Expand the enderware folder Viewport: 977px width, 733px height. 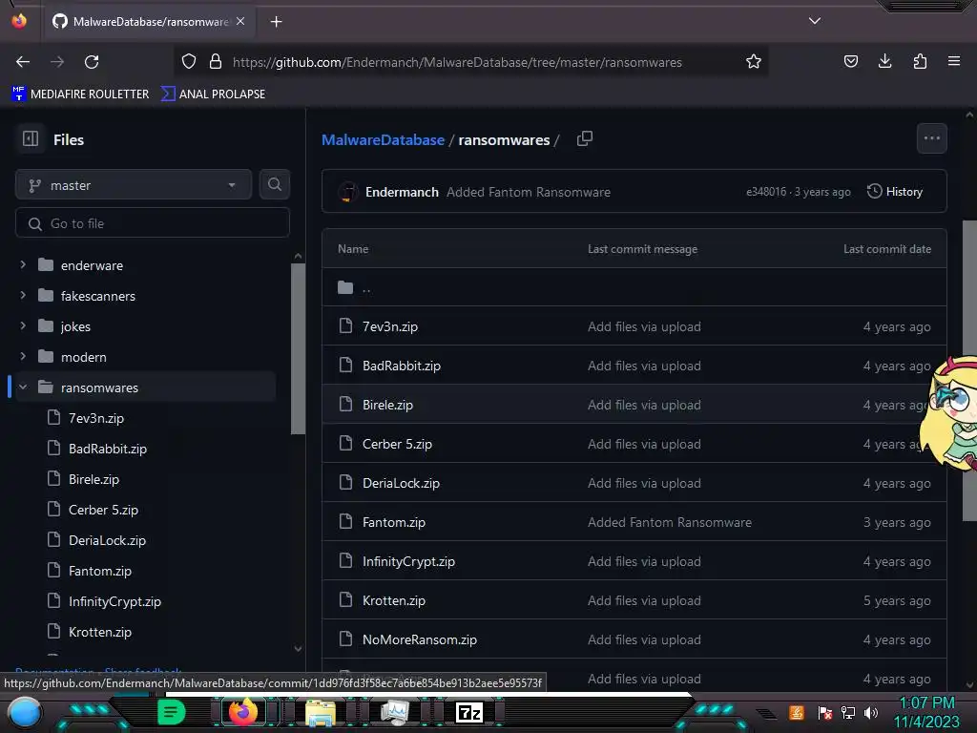coord(23,265)
